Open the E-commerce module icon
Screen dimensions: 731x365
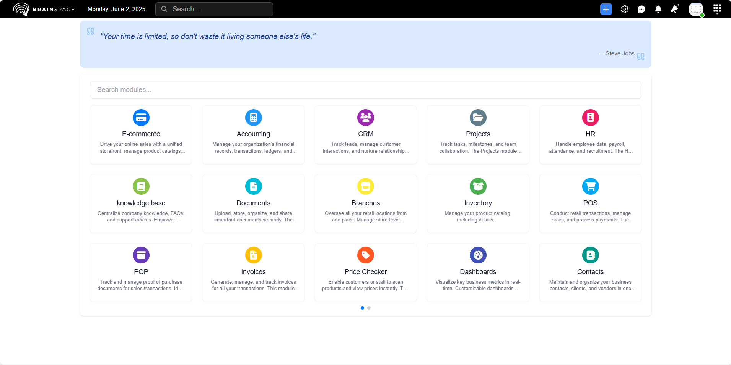pos(141,118)
